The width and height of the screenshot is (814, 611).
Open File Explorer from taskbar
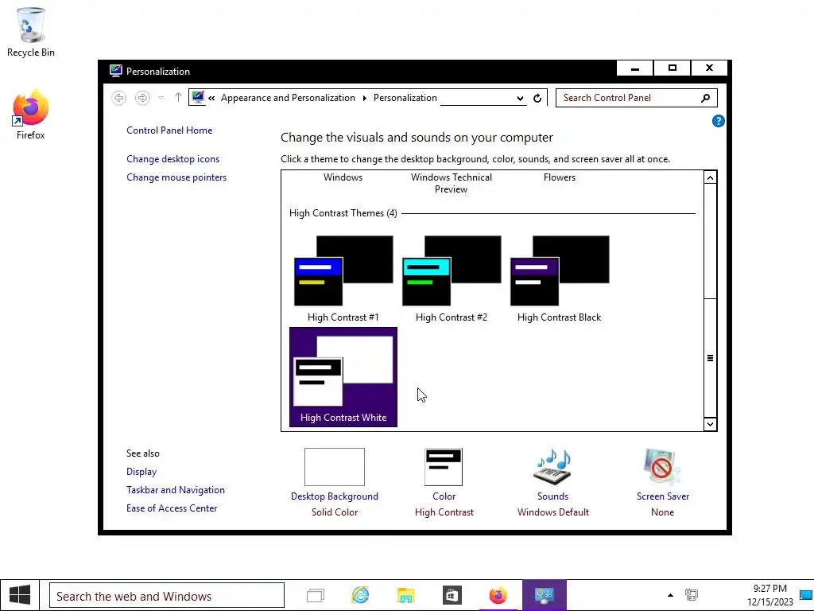tap(406, 595)
